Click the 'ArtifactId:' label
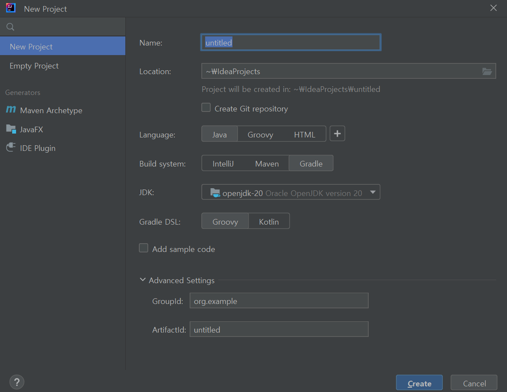Screen dimensions: 507x392 [169, 330]
